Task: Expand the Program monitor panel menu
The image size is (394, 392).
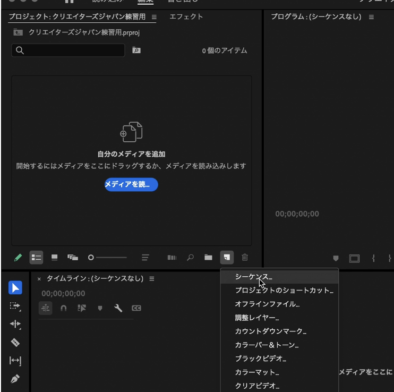Action: coord(371,17)
